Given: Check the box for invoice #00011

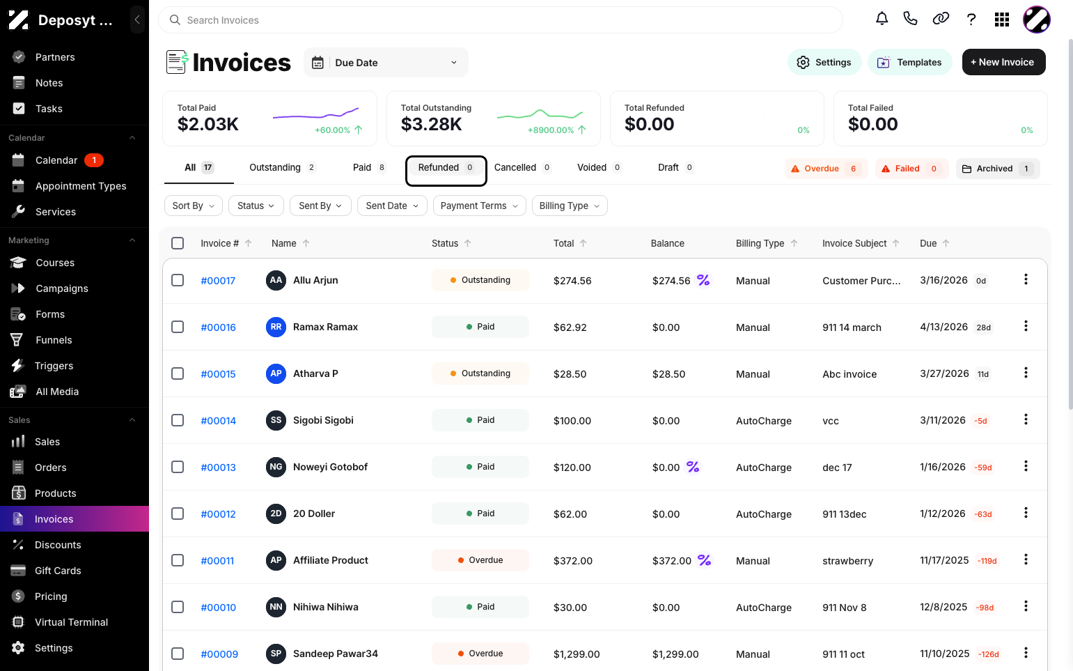Looking at the screenshot, I should click(x=178, y=560).
